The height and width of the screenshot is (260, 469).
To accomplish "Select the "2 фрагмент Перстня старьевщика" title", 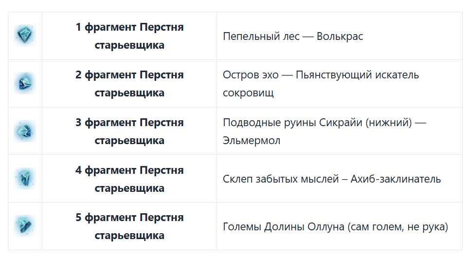I will pyautogui.click(x=129, y=84).
